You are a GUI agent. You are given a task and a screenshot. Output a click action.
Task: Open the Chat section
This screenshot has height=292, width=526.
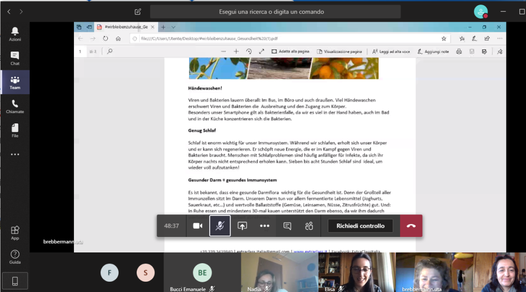[15, 58]
